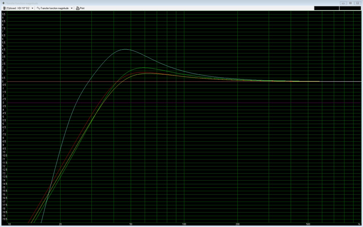Open the 'Transfer function magnitude' graph type dropdown
Viewport: 363px width, 227px height.
click(x=55, y=8)
